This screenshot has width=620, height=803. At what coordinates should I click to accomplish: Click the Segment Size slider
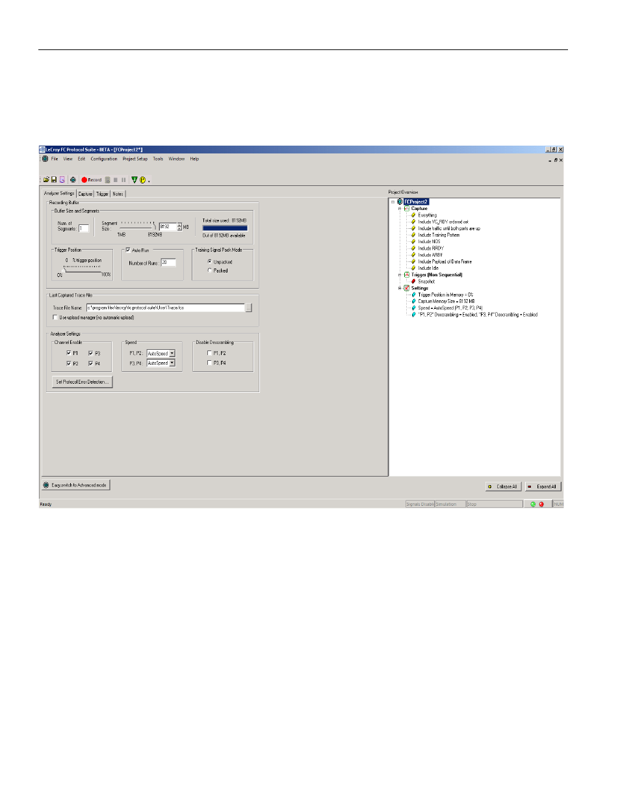click(x=138, y=224)
